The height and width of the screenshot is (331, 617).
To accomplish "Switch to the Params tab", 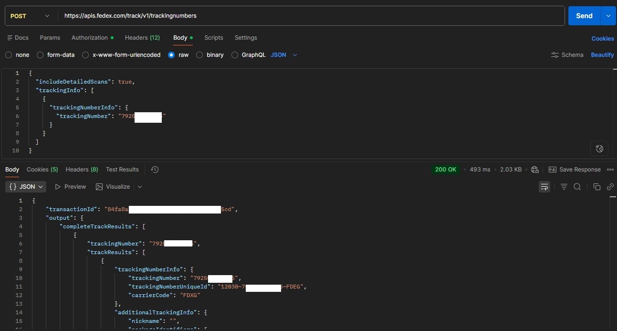I will [x=50, y=38].
